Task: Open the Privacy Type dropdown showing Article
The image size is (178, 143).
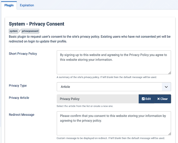Action: pyautogui.click(x=110, y=87)
